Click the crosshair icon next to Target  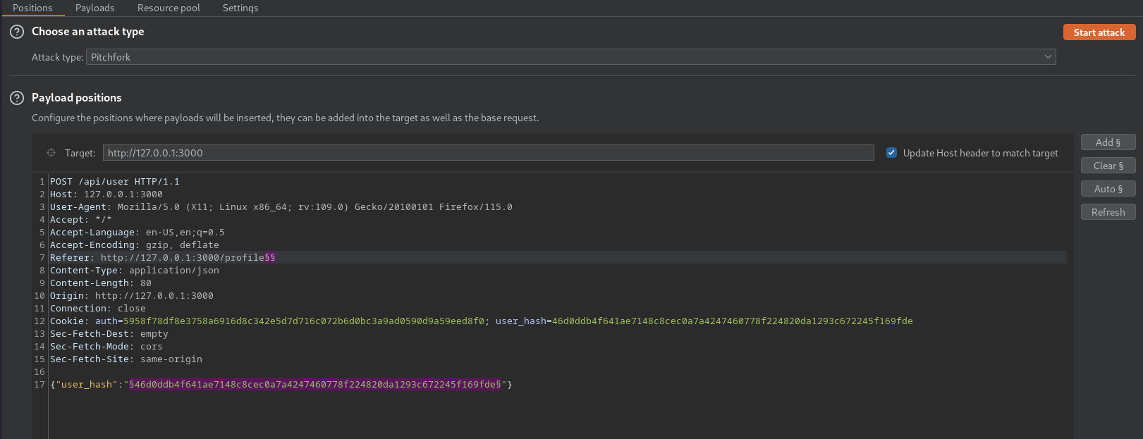click(x=51, y=153)
